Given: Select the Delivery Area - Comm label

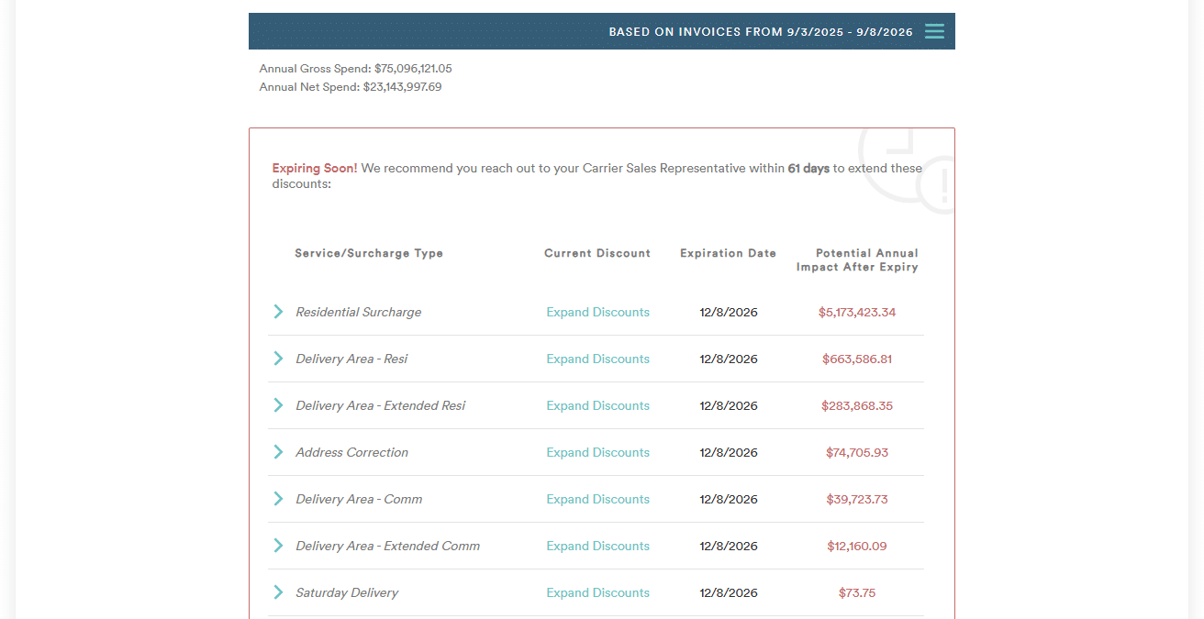Looking at the screenshot, I should 359,499.
